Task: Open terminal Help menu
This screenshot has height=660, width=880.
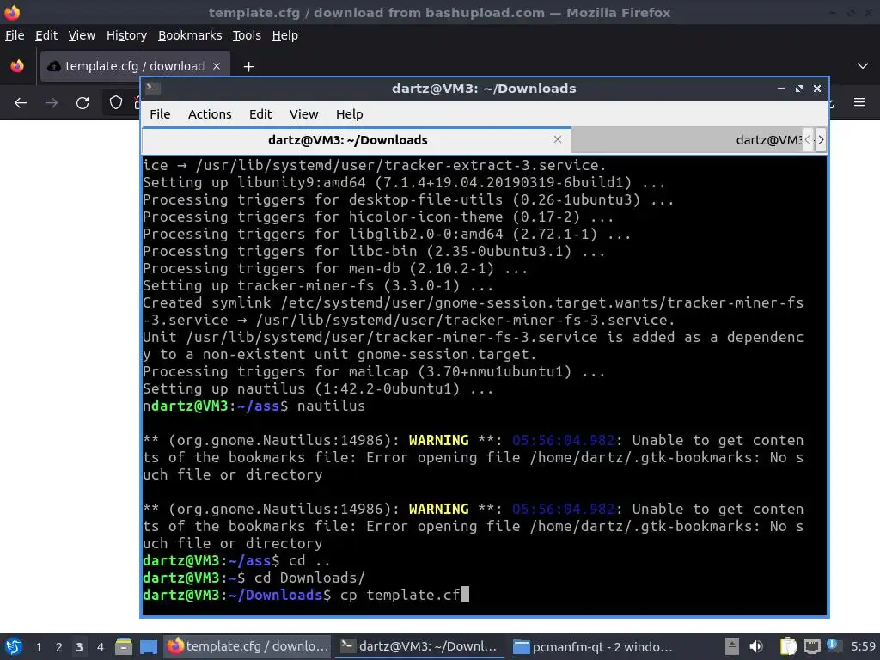Action: point(349,114)
